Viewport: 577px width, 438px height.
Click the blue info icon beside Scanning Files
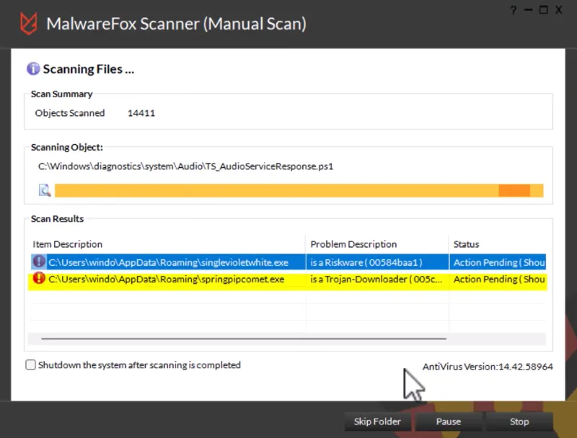33,69
